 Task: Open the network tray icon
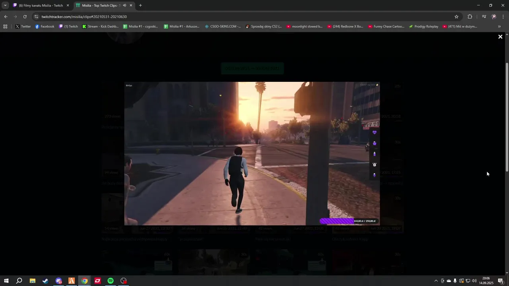pos(468,281)
